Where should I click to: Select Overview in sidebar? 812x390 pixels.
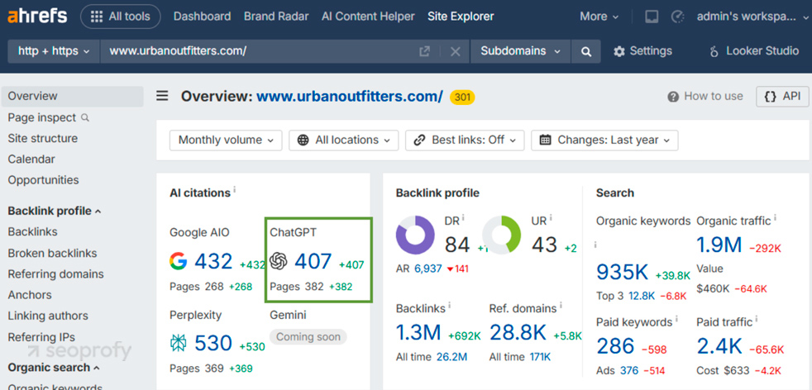[72, 96]
